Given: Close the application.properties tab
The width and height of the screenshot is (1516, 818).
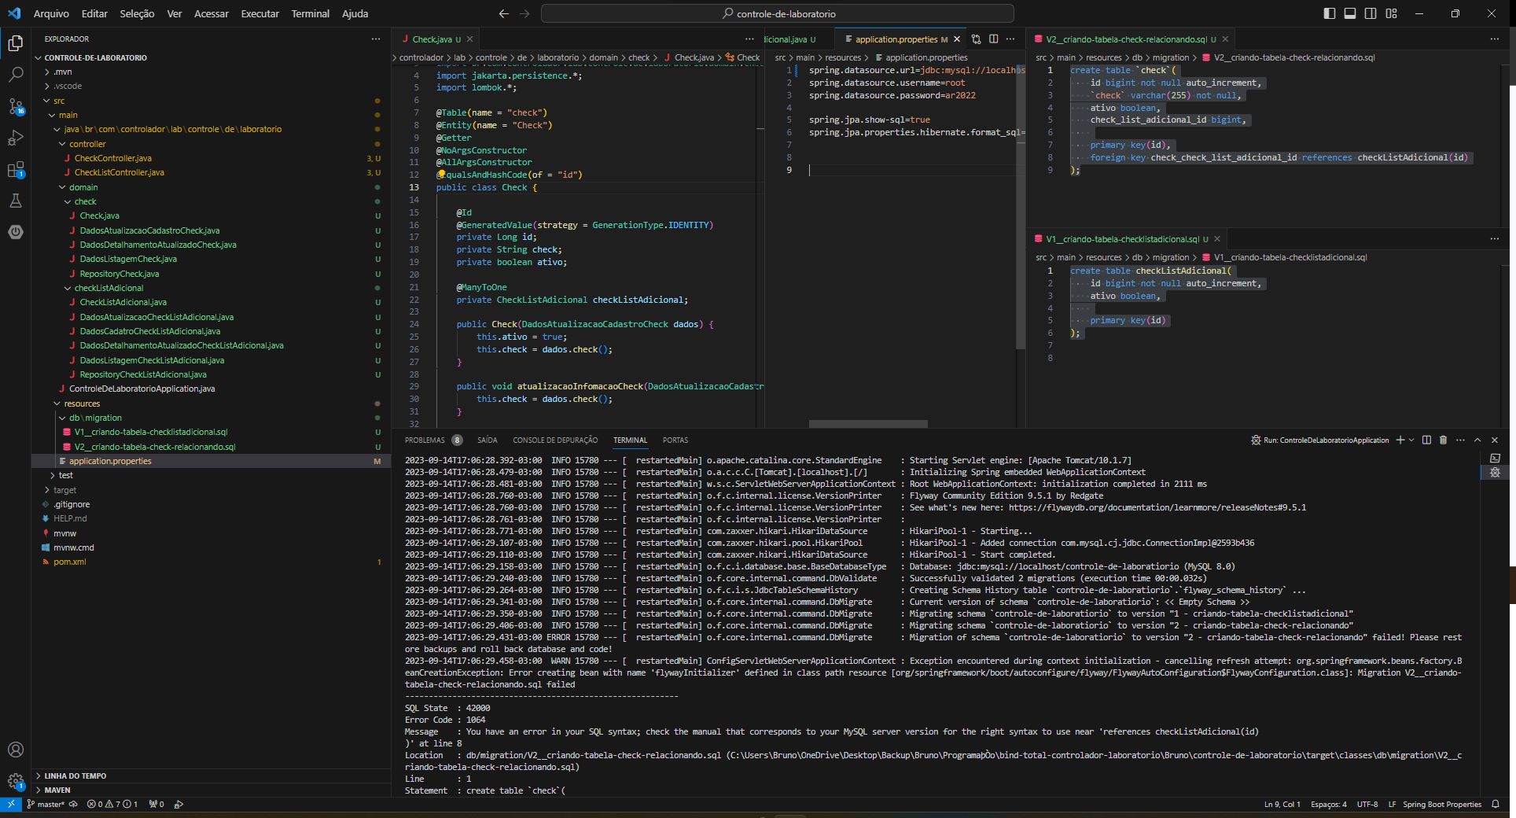Looking at the screenshot, I should coord(957,39).
